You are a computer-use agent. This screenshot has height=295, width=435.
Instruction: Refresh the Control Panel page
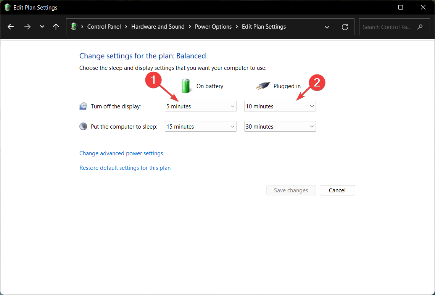pyautogui.click(x=345, y=27)
